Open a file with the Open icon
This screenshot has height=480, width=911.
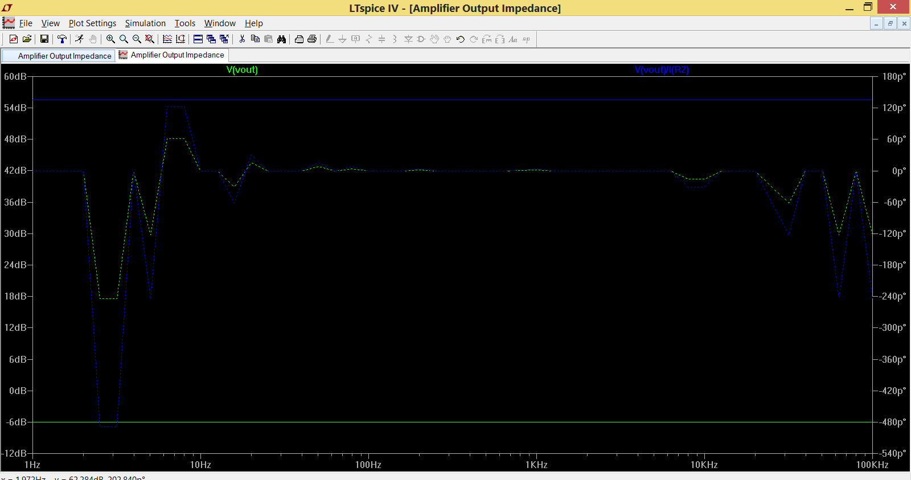point(27,39)
